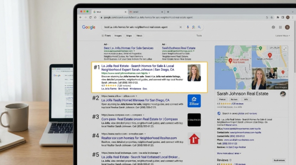The height and width of the screenshot is (165, 296).
Task: Open the browser home page icon
Action: [x=95, y=17]
